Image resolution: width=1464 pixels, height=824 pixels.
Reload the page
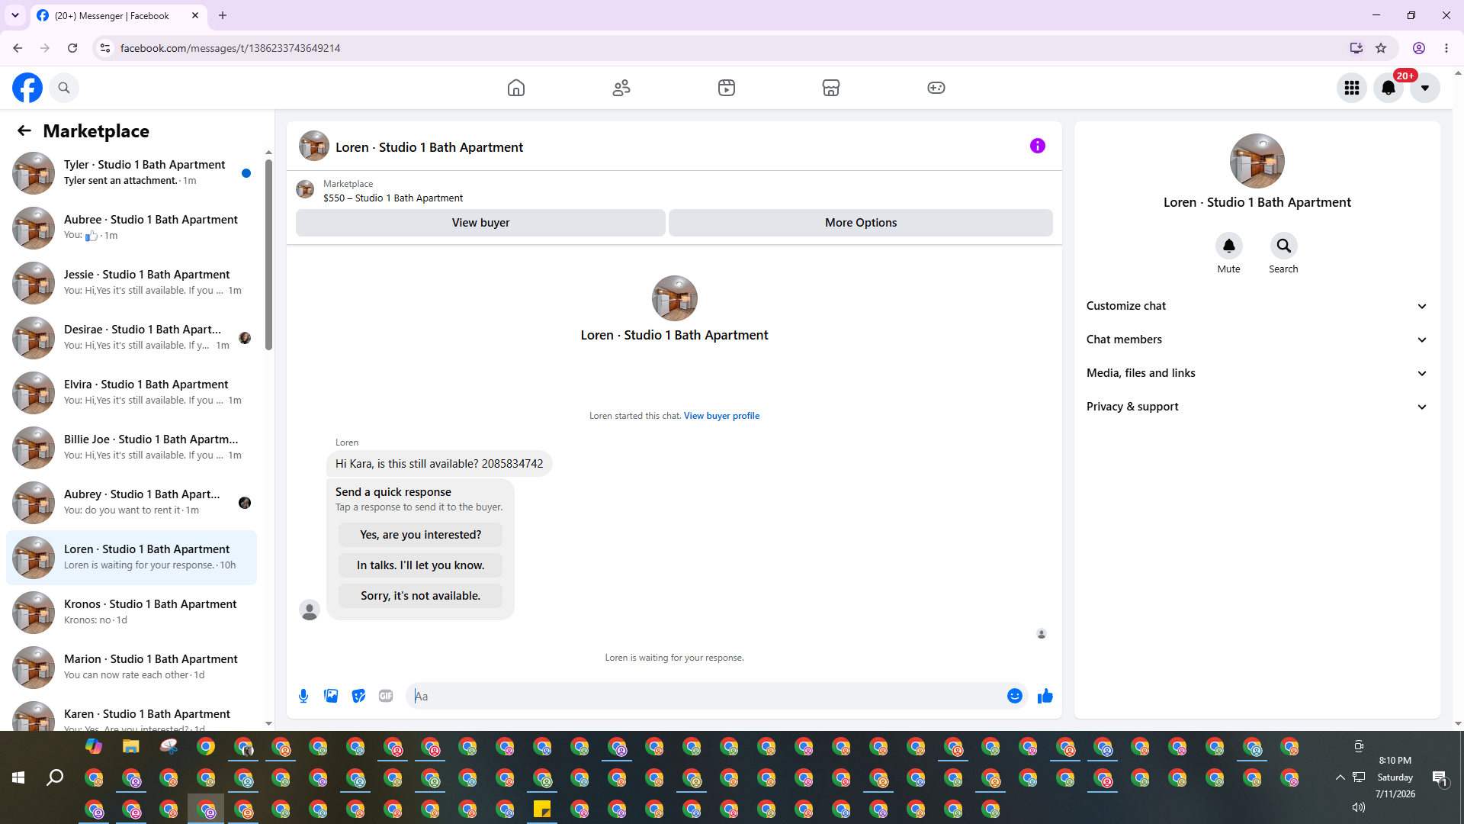72,48
